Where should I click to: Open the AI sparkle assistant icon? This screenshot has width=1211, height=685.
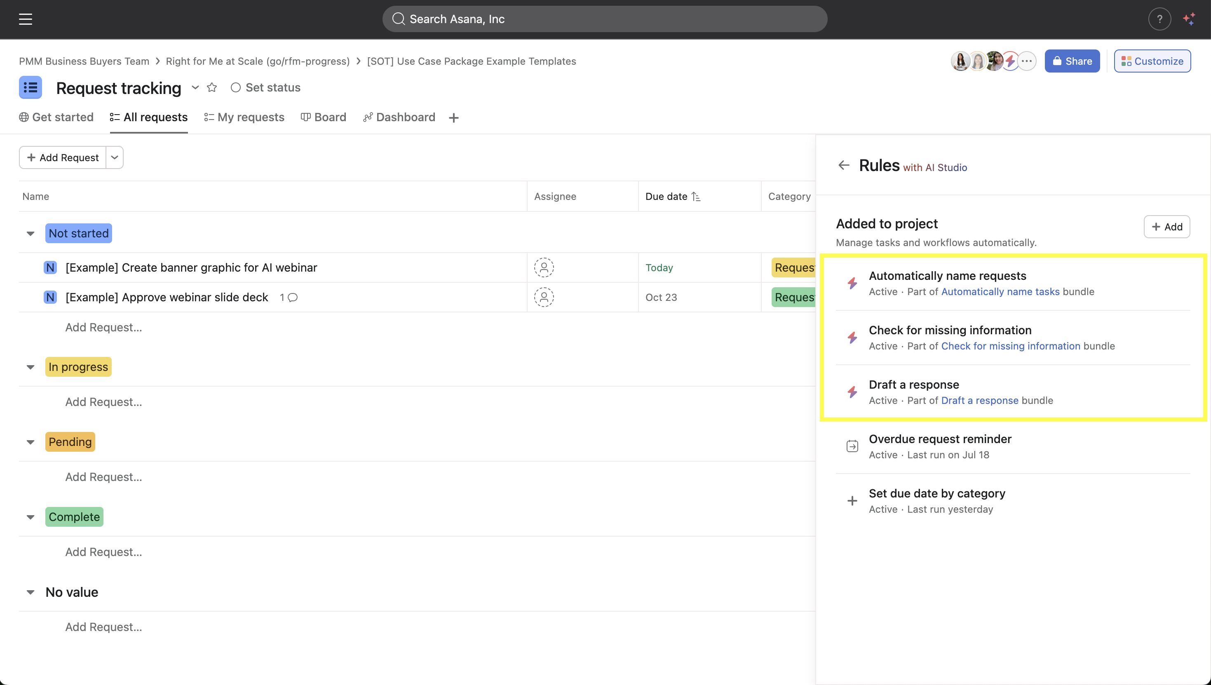pyautogui.click(x=1189, y=19)
